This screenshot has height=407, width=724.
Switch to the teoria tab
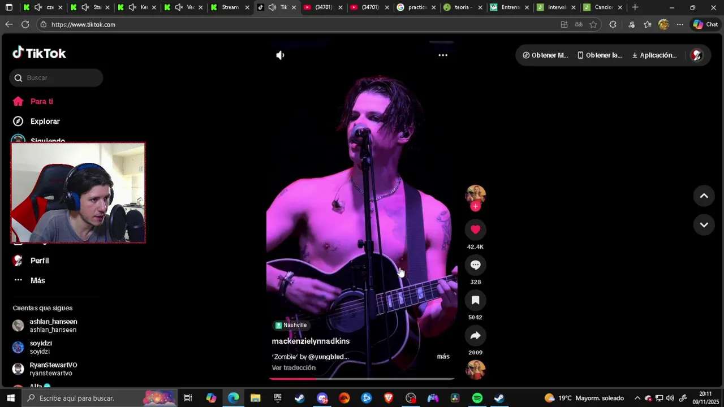coord(463,7)
